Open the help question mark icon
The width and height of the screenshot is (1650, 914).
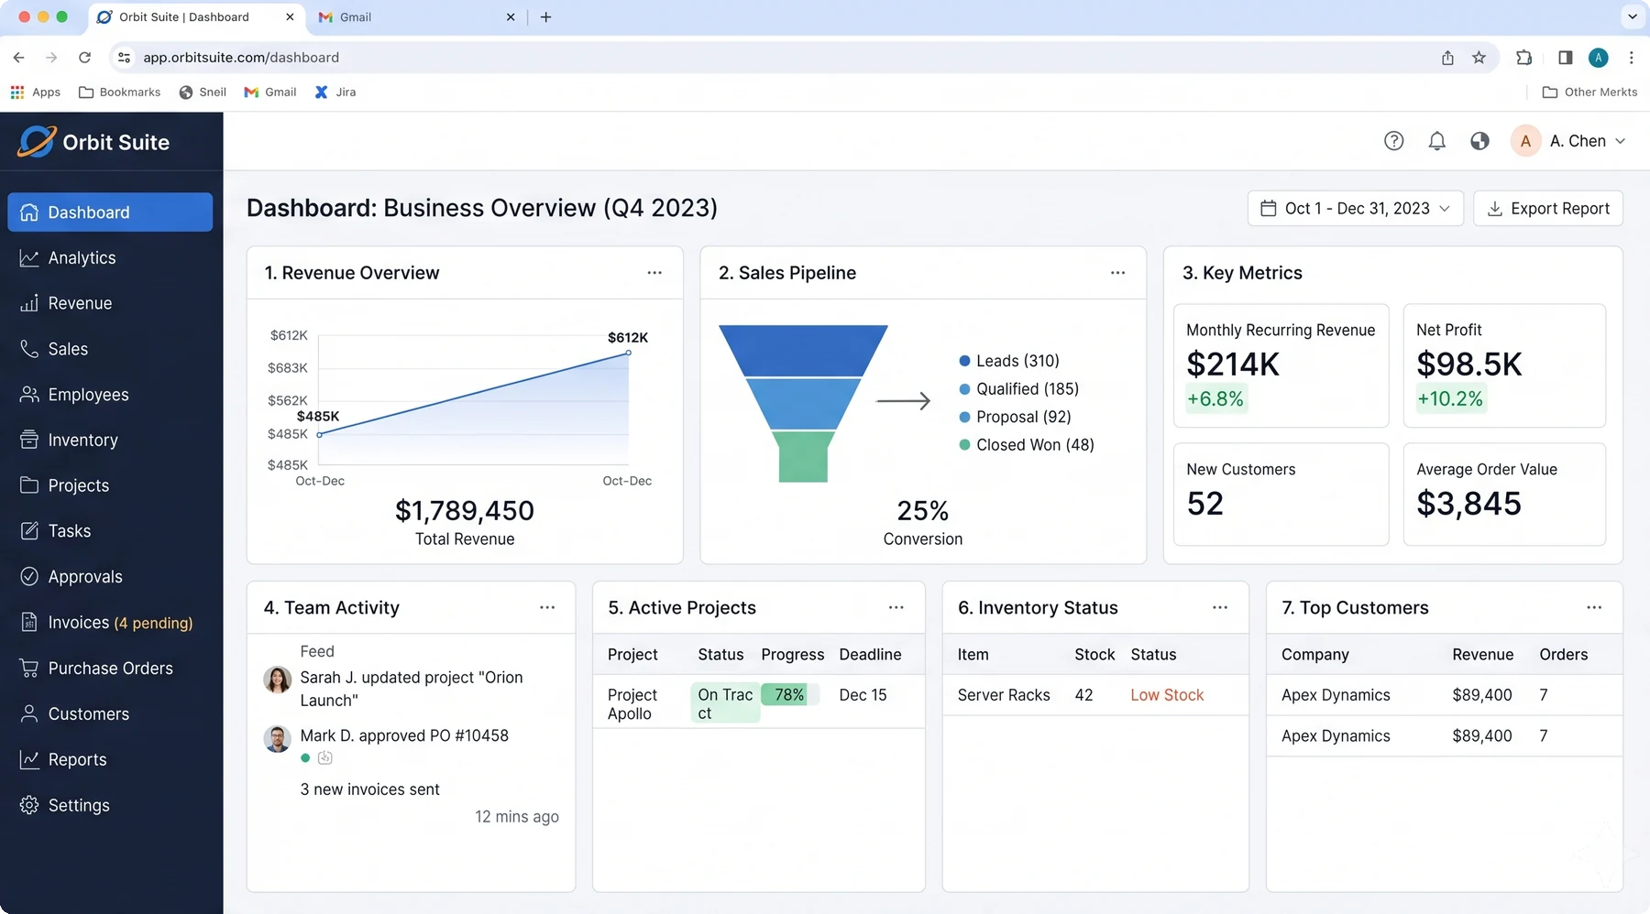click(1393, 141)
